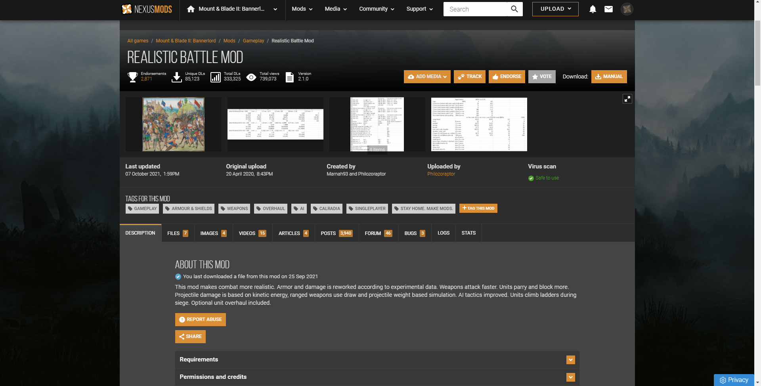Viewport: 761px width, 386px height.
Task: Endorse the Realistic Battle Mod
Action: [507, 77]
